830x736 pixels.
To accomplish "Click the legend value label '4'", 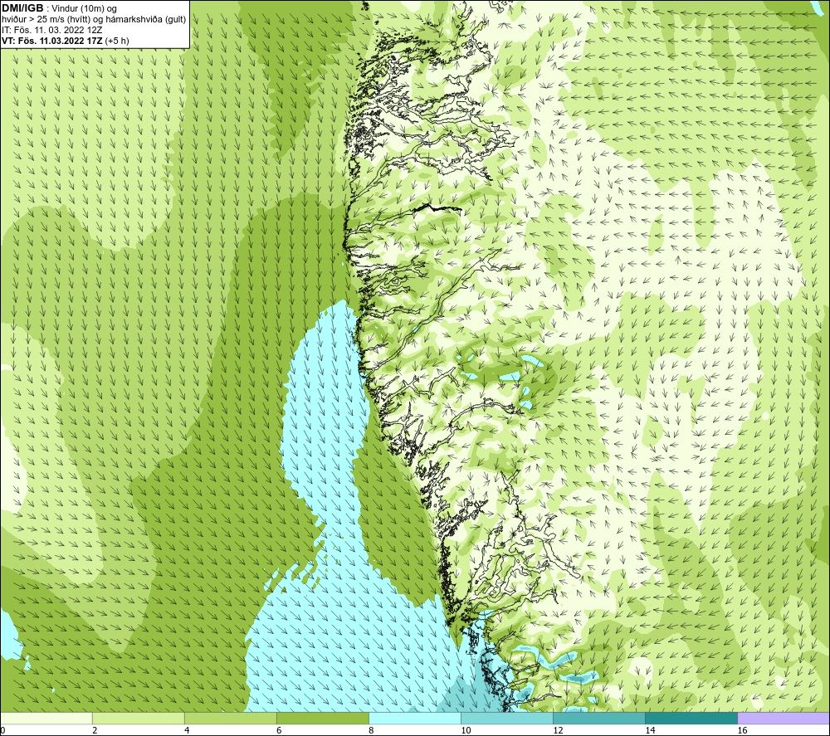I will point(187,731).
